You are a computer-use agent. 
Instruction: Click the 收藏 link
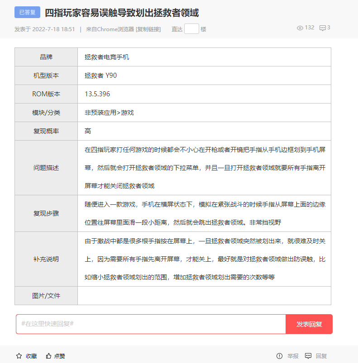(31, 356)
